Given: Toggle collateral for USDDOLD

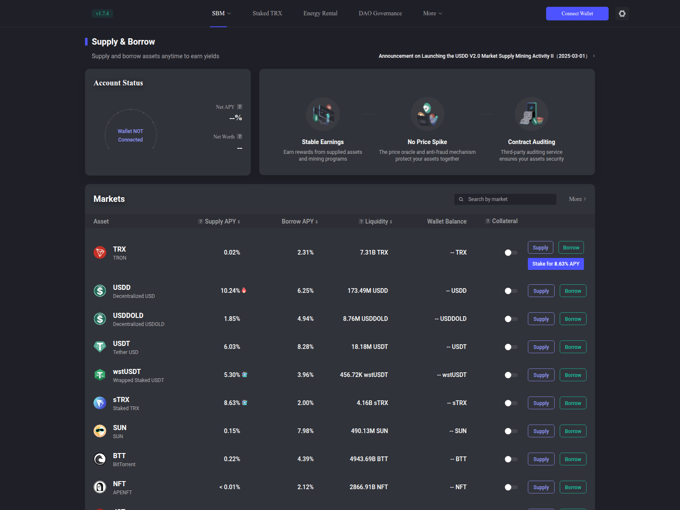Looking at the screenshot, I should point(511,319).
